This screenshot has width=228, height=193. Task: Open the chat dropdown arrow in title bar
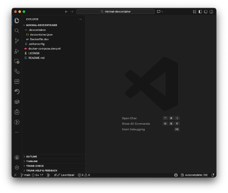pos(162,12)
